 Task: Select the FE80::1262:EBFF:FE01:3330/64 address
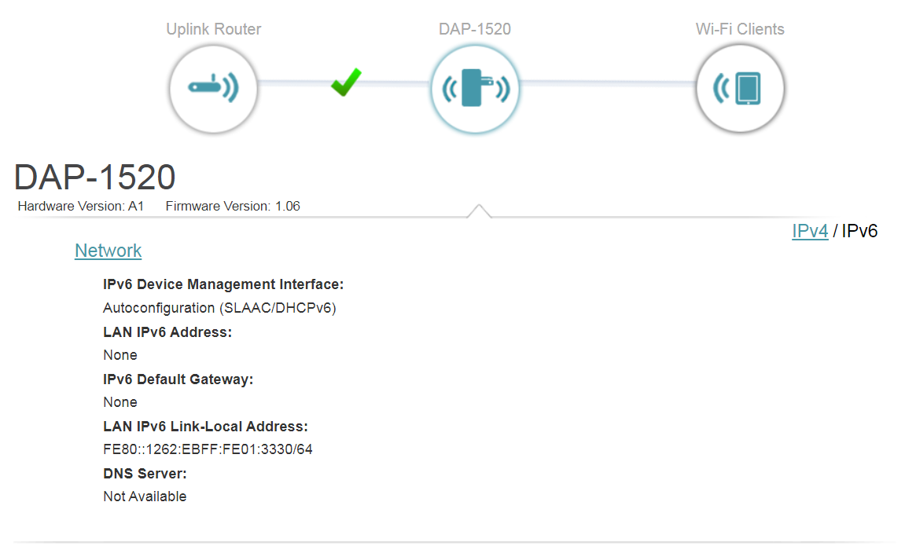tap(208, 449)
